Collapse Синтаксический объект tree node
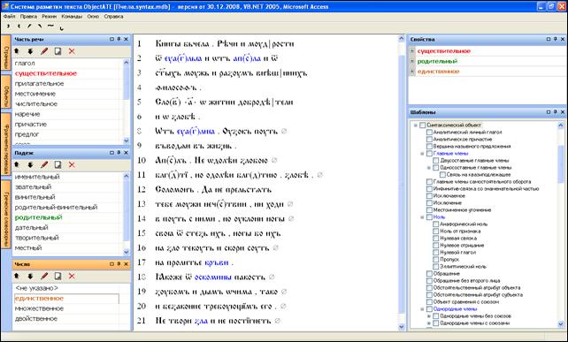568x342 pixels. coord(416,125)
